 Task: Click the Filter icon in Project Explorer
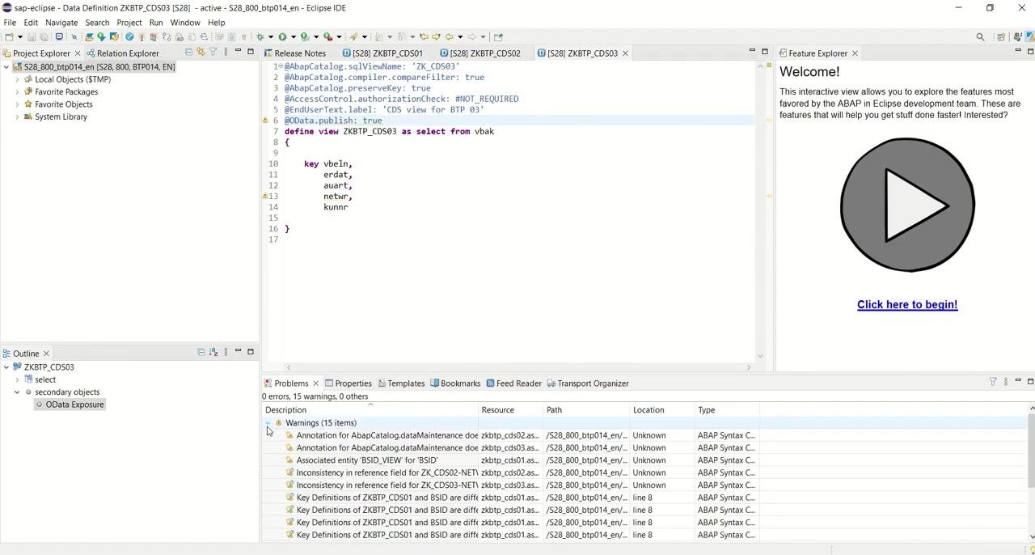[213, 52]
